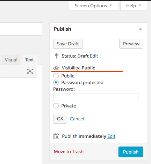
Task: Edit the Publish immediately schedule
Action: 112,136
